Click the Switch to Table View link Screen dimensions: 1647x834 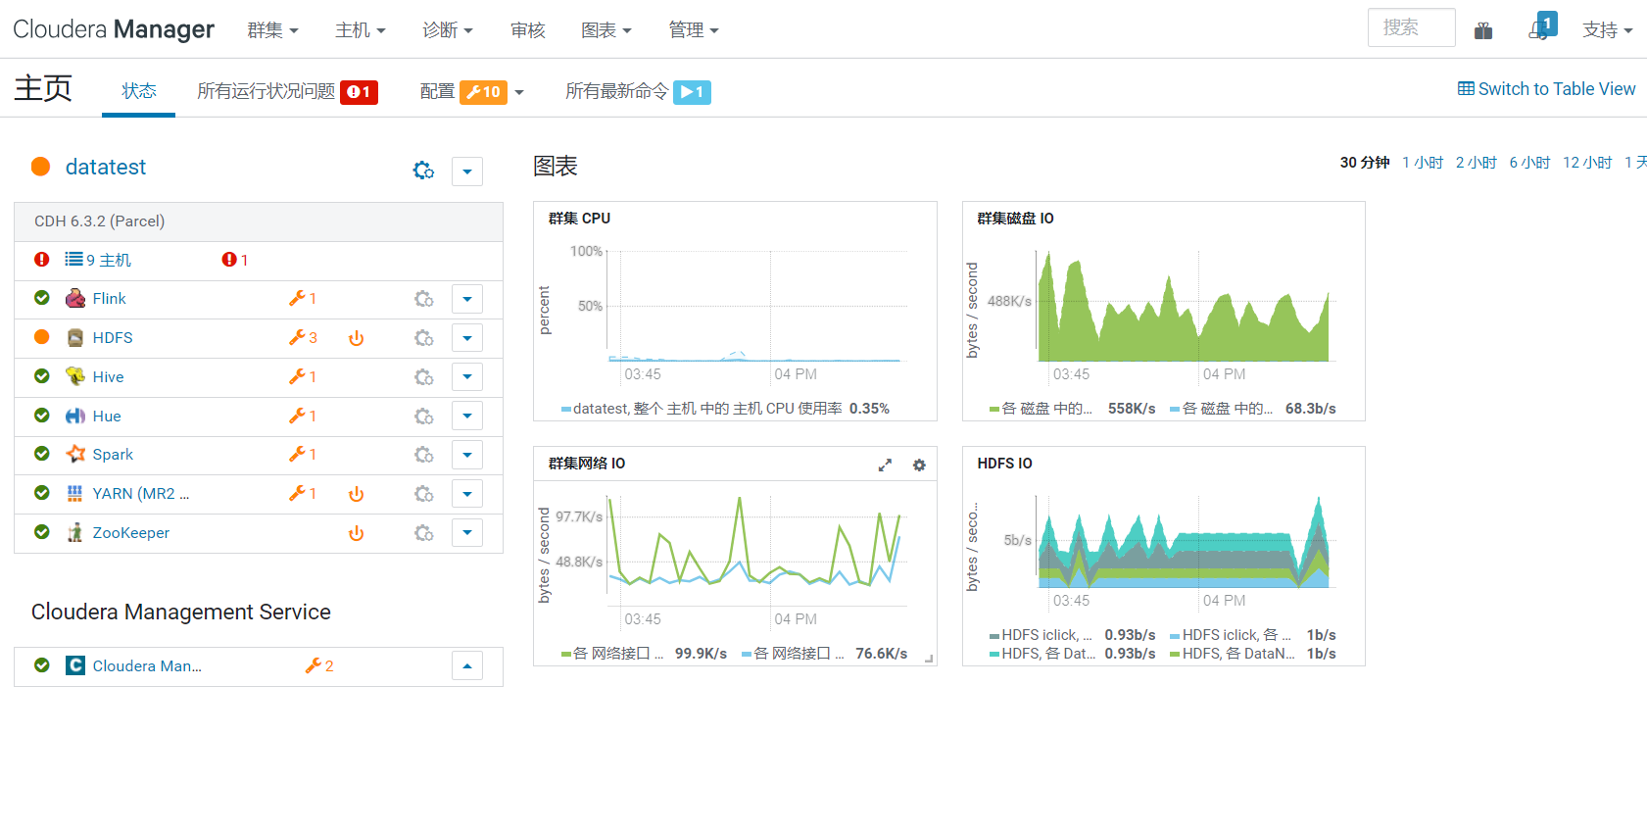[x=1547, y=89]
